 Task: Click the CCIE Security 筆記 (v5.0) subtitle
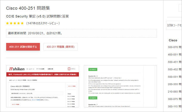[x=37, y=16]
